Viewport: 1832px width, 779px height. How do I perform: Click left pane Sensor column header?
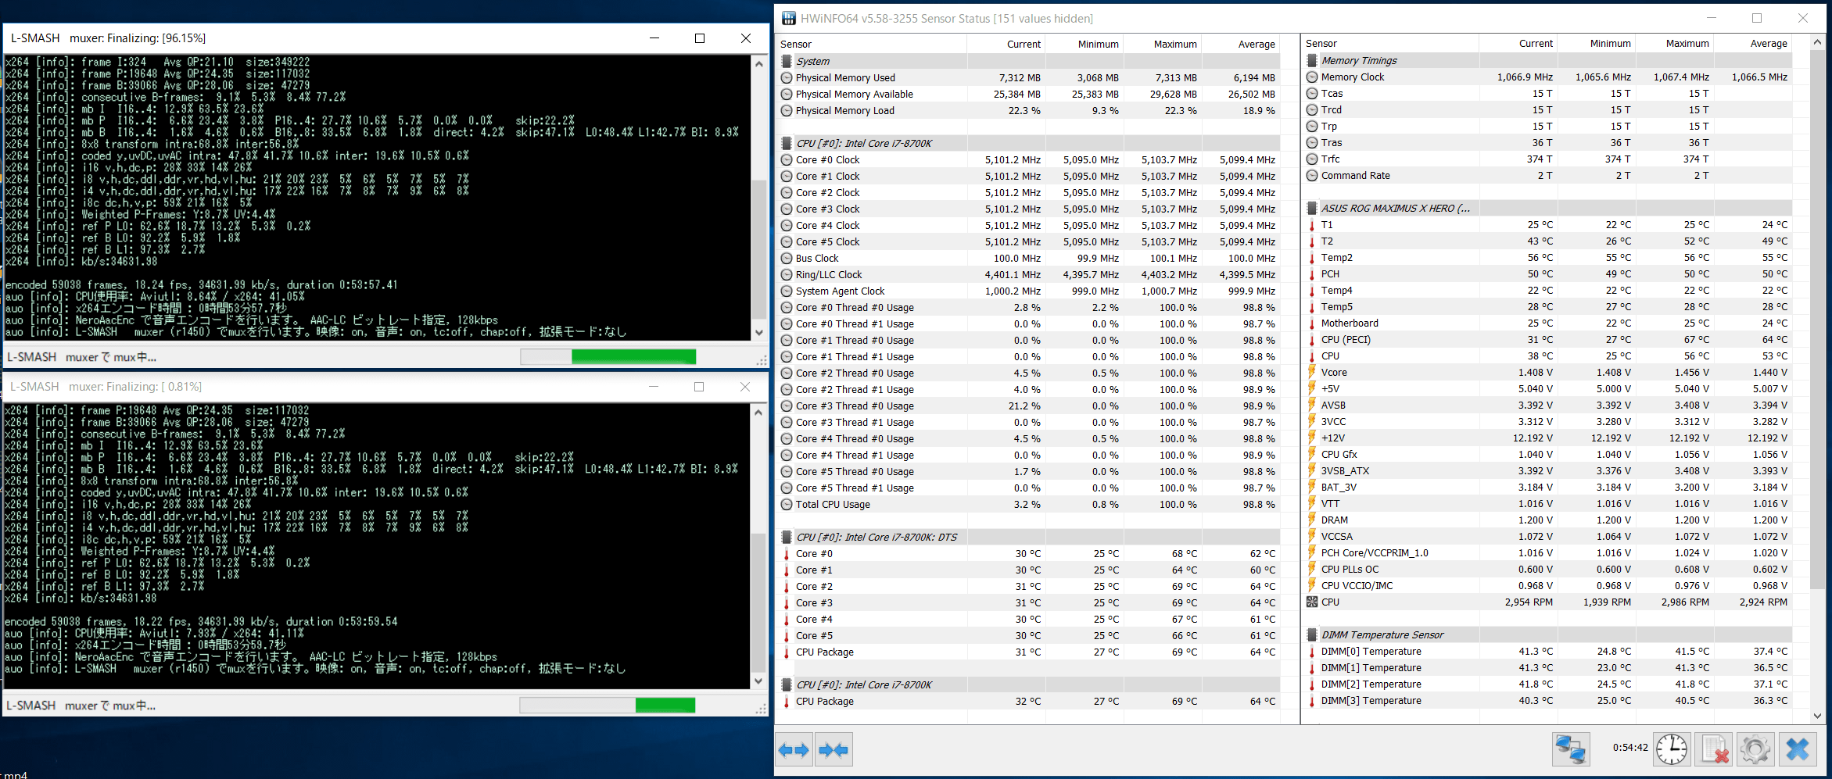(x=872, y=44)
